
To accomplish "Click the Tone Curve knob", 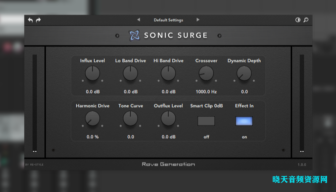I will click(130, 118).
